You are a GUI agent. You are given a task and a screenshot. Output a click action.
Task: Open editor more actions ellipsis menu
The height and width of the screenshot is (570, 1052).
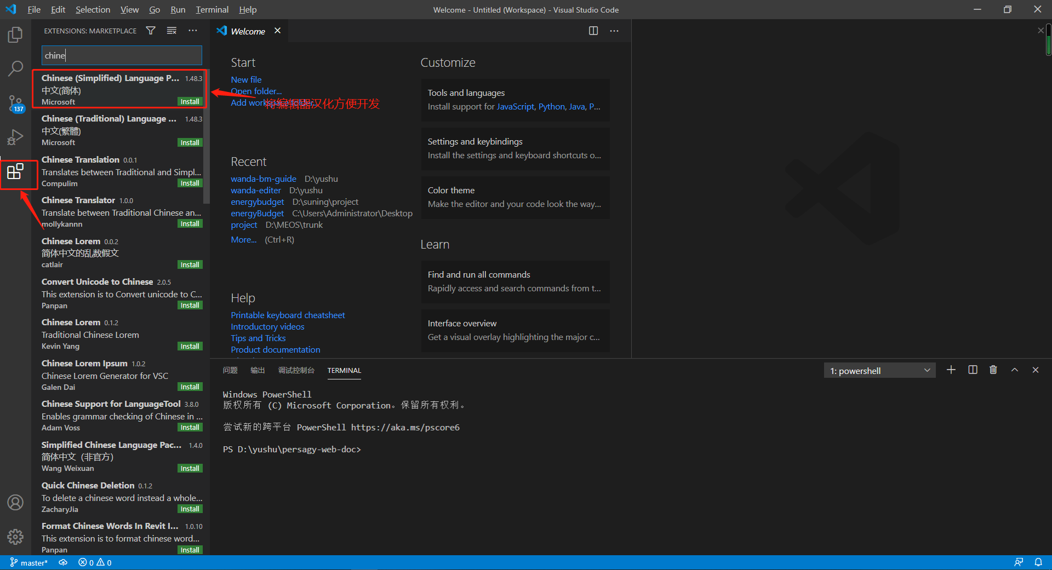(614, 31)
